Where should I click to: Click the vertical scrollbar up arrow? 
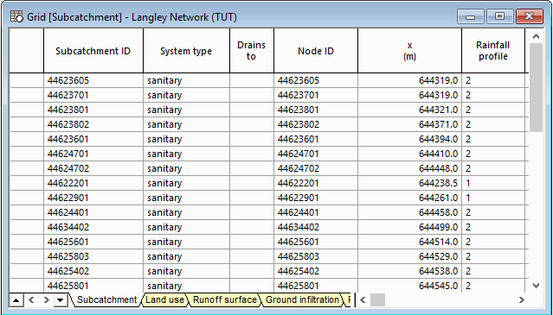point(536,36)
